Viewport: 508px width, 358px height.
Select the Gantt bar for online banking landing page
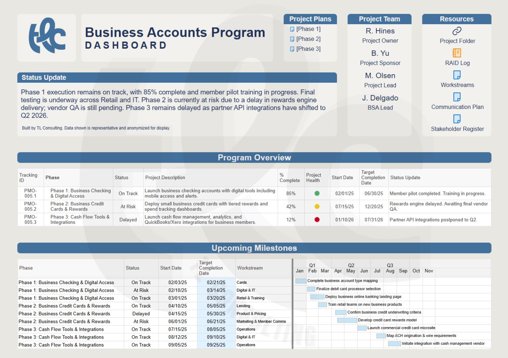(x=317, y=297)
